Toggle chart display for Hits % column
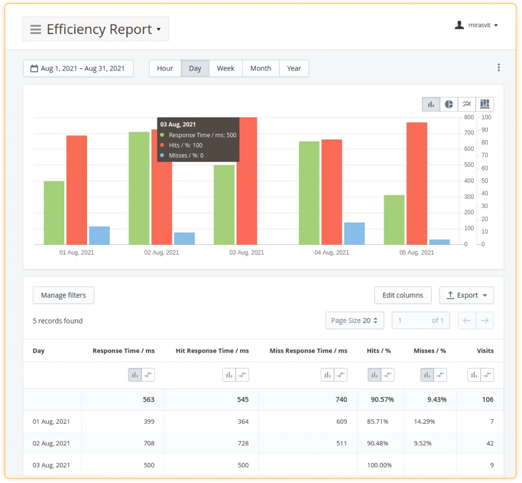522x483 pixels. coord(375,375)
